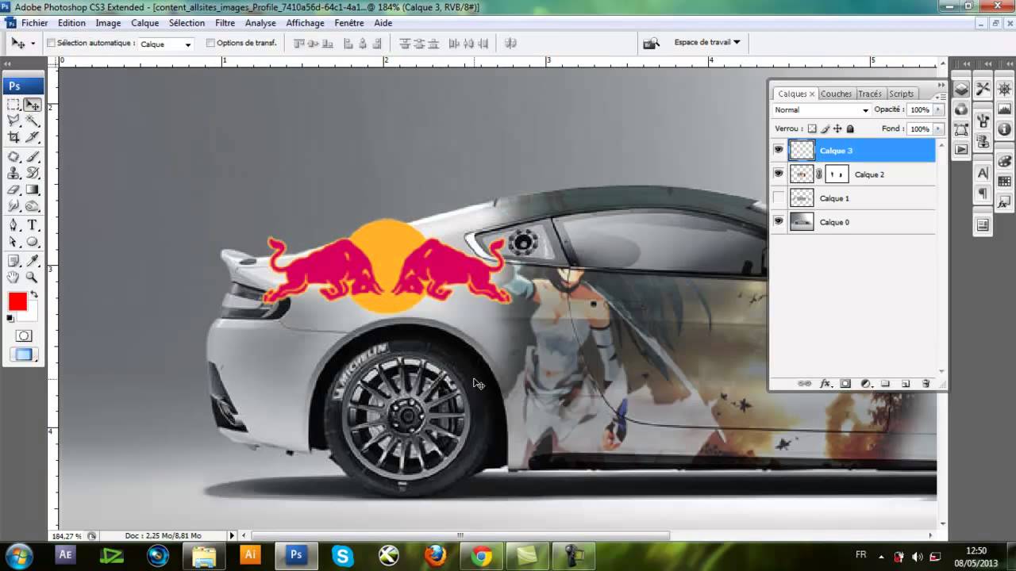Viewport: 1016px width, 571px height.
Task: Switch to the Tracés tab
Action: pos(870,94)
